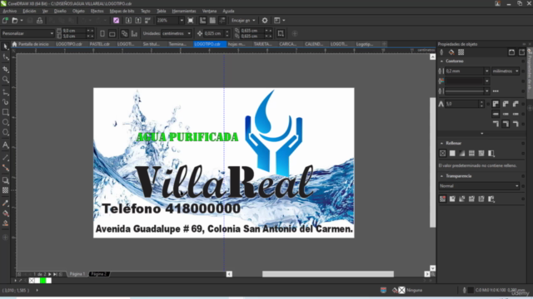Screen dimensions: 533x299
Task: Select the Polygon tool
Action: [6, 133]
